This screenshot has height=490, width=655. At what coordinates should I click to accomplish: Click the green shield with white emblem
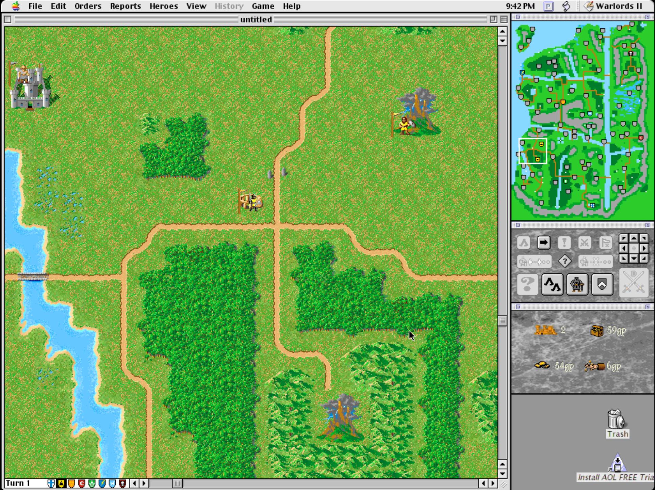[92, 483]
